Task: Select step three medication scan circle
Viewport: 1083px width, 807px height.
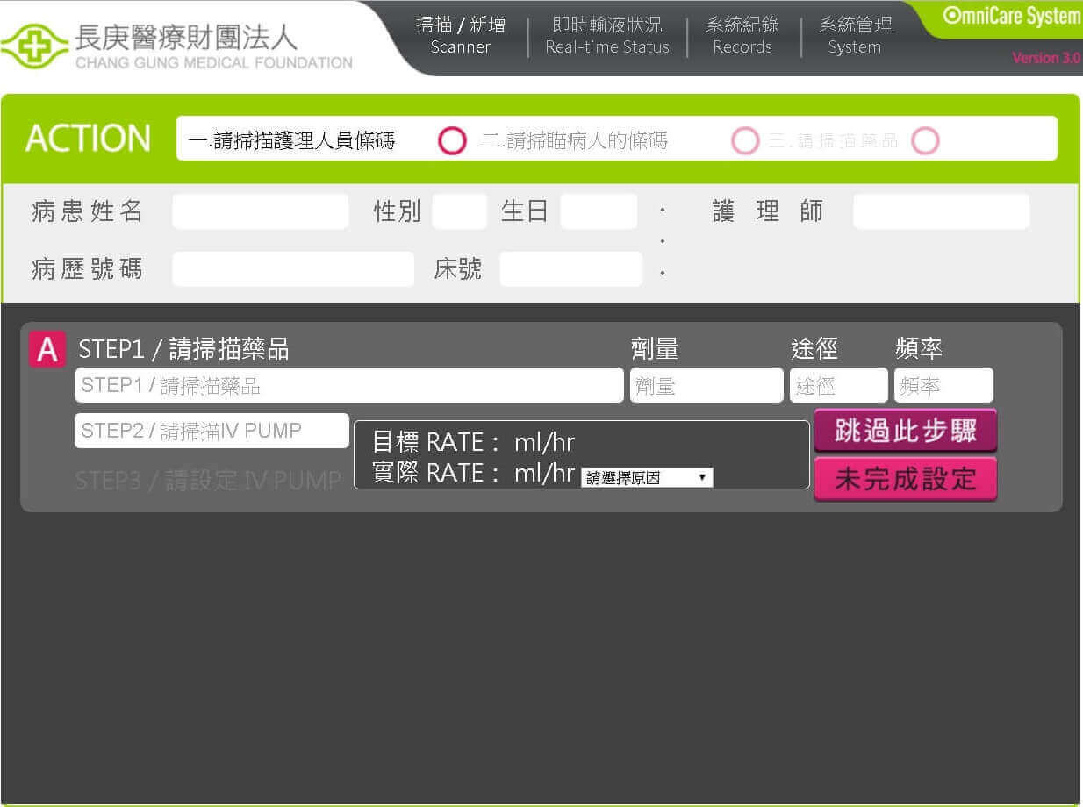Action: [925, 140]
